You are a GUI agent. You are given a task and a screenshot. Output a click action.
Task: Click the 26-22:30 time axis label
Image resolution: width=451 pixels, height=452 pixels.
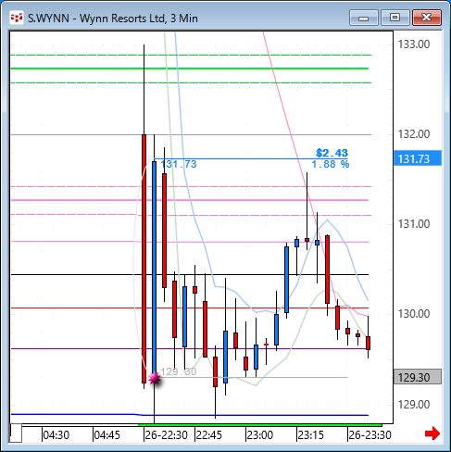167,435
